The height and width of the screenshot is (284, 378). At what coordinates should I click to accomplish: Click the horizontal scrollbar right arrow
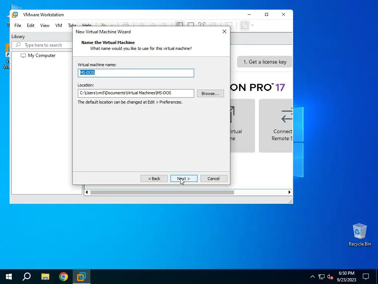click(x=289, y=192)
